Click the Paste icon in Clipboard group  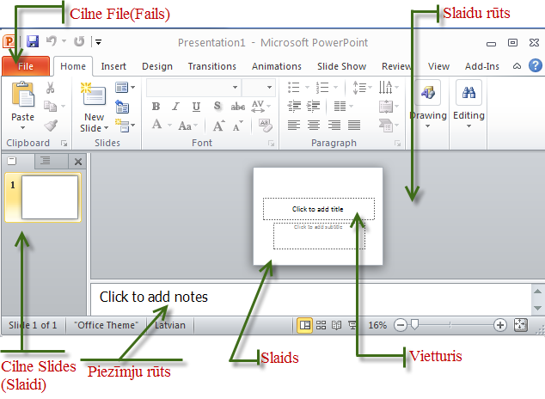(x=23, y=96)
